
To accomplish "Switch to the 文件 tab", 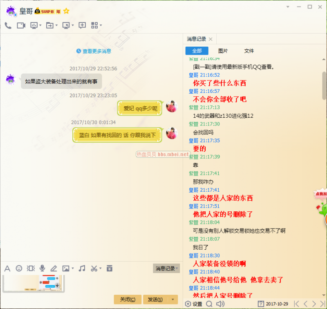I will coord(249,51).
